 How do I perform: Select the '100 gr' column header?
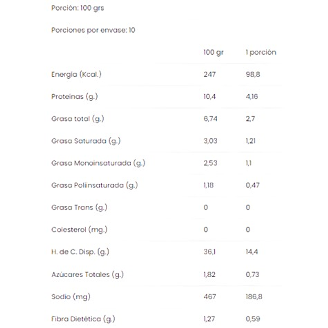tap(214, 52)
